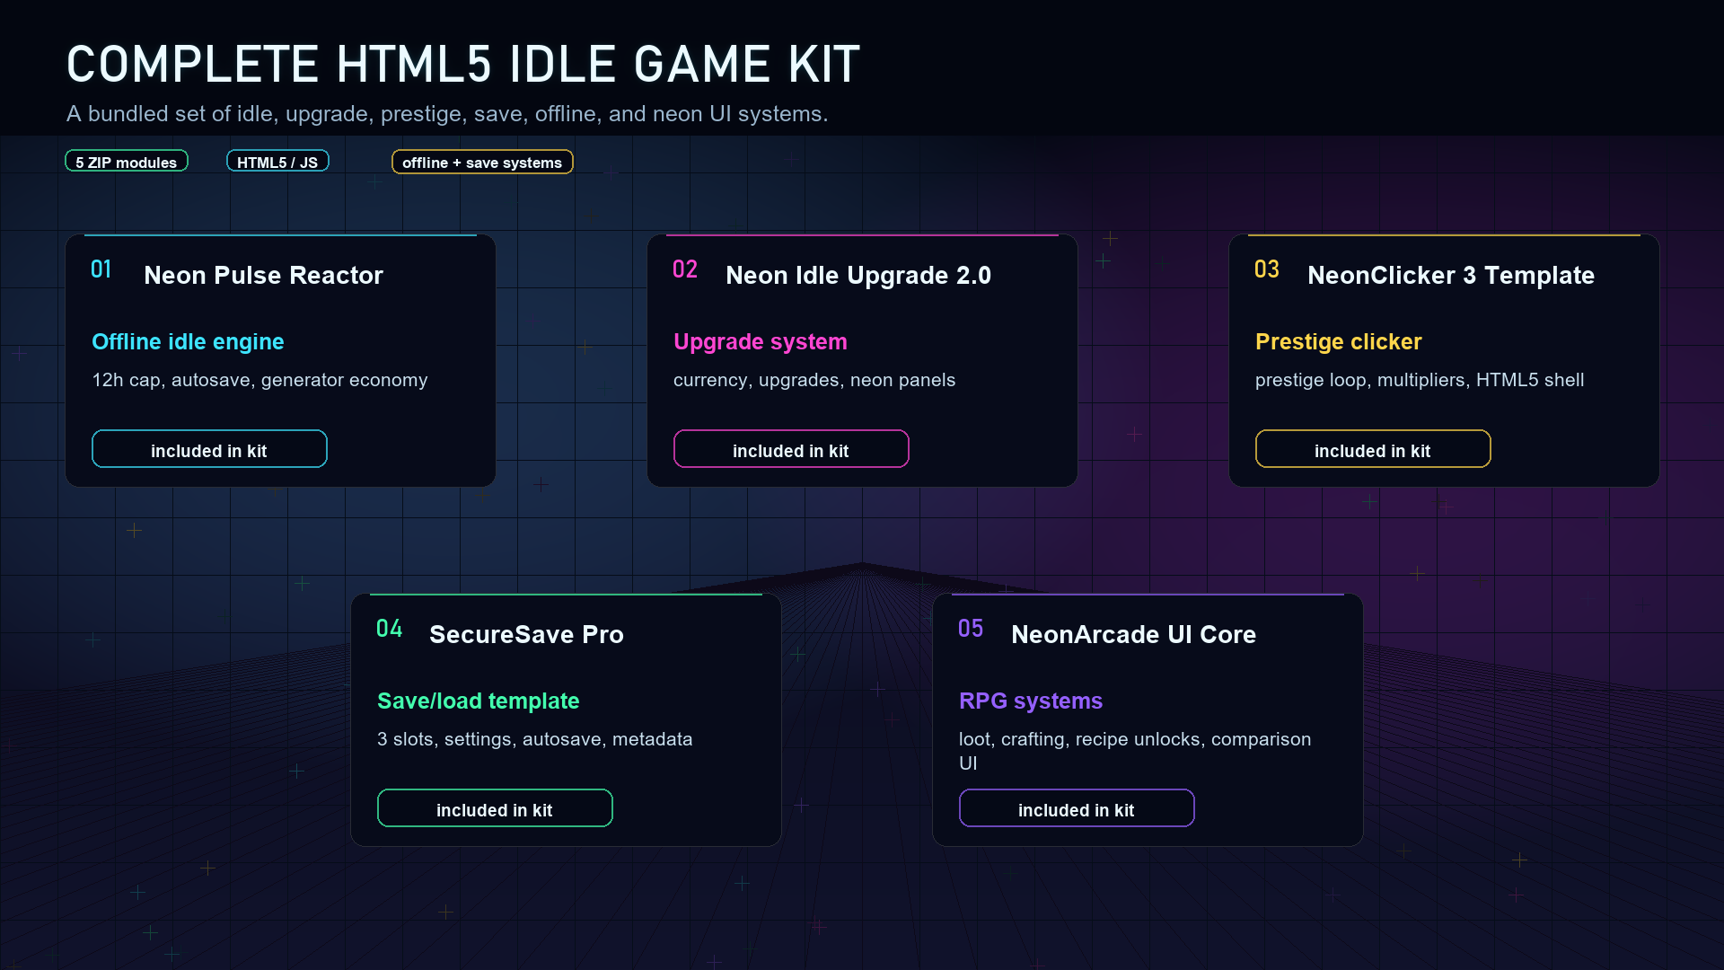
Task: Click the 'RPG systems' heading
Action: coord(1031,701)
